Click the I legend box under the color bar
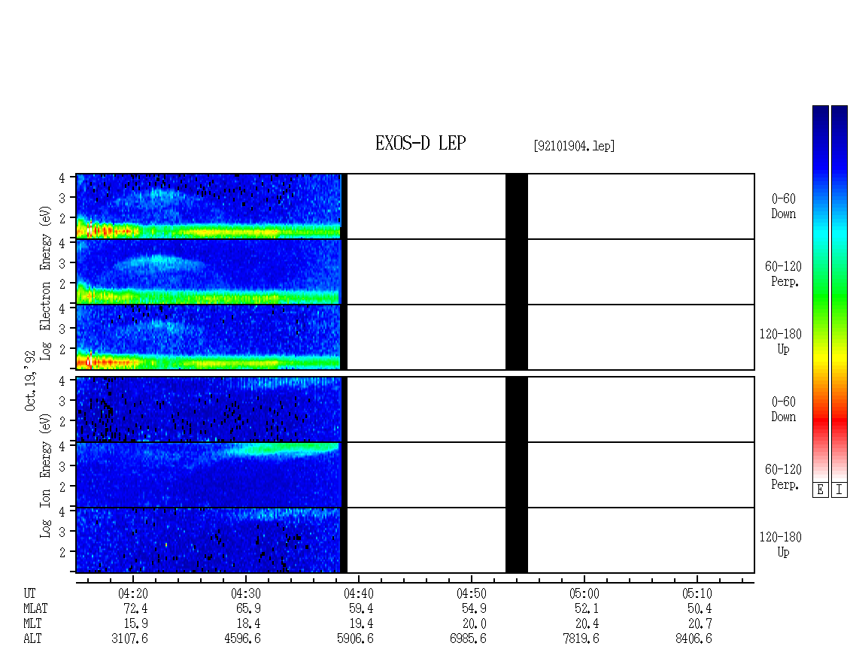Image resolution: width=850 pixels, height=658 pixels. (x=839, y=490)
